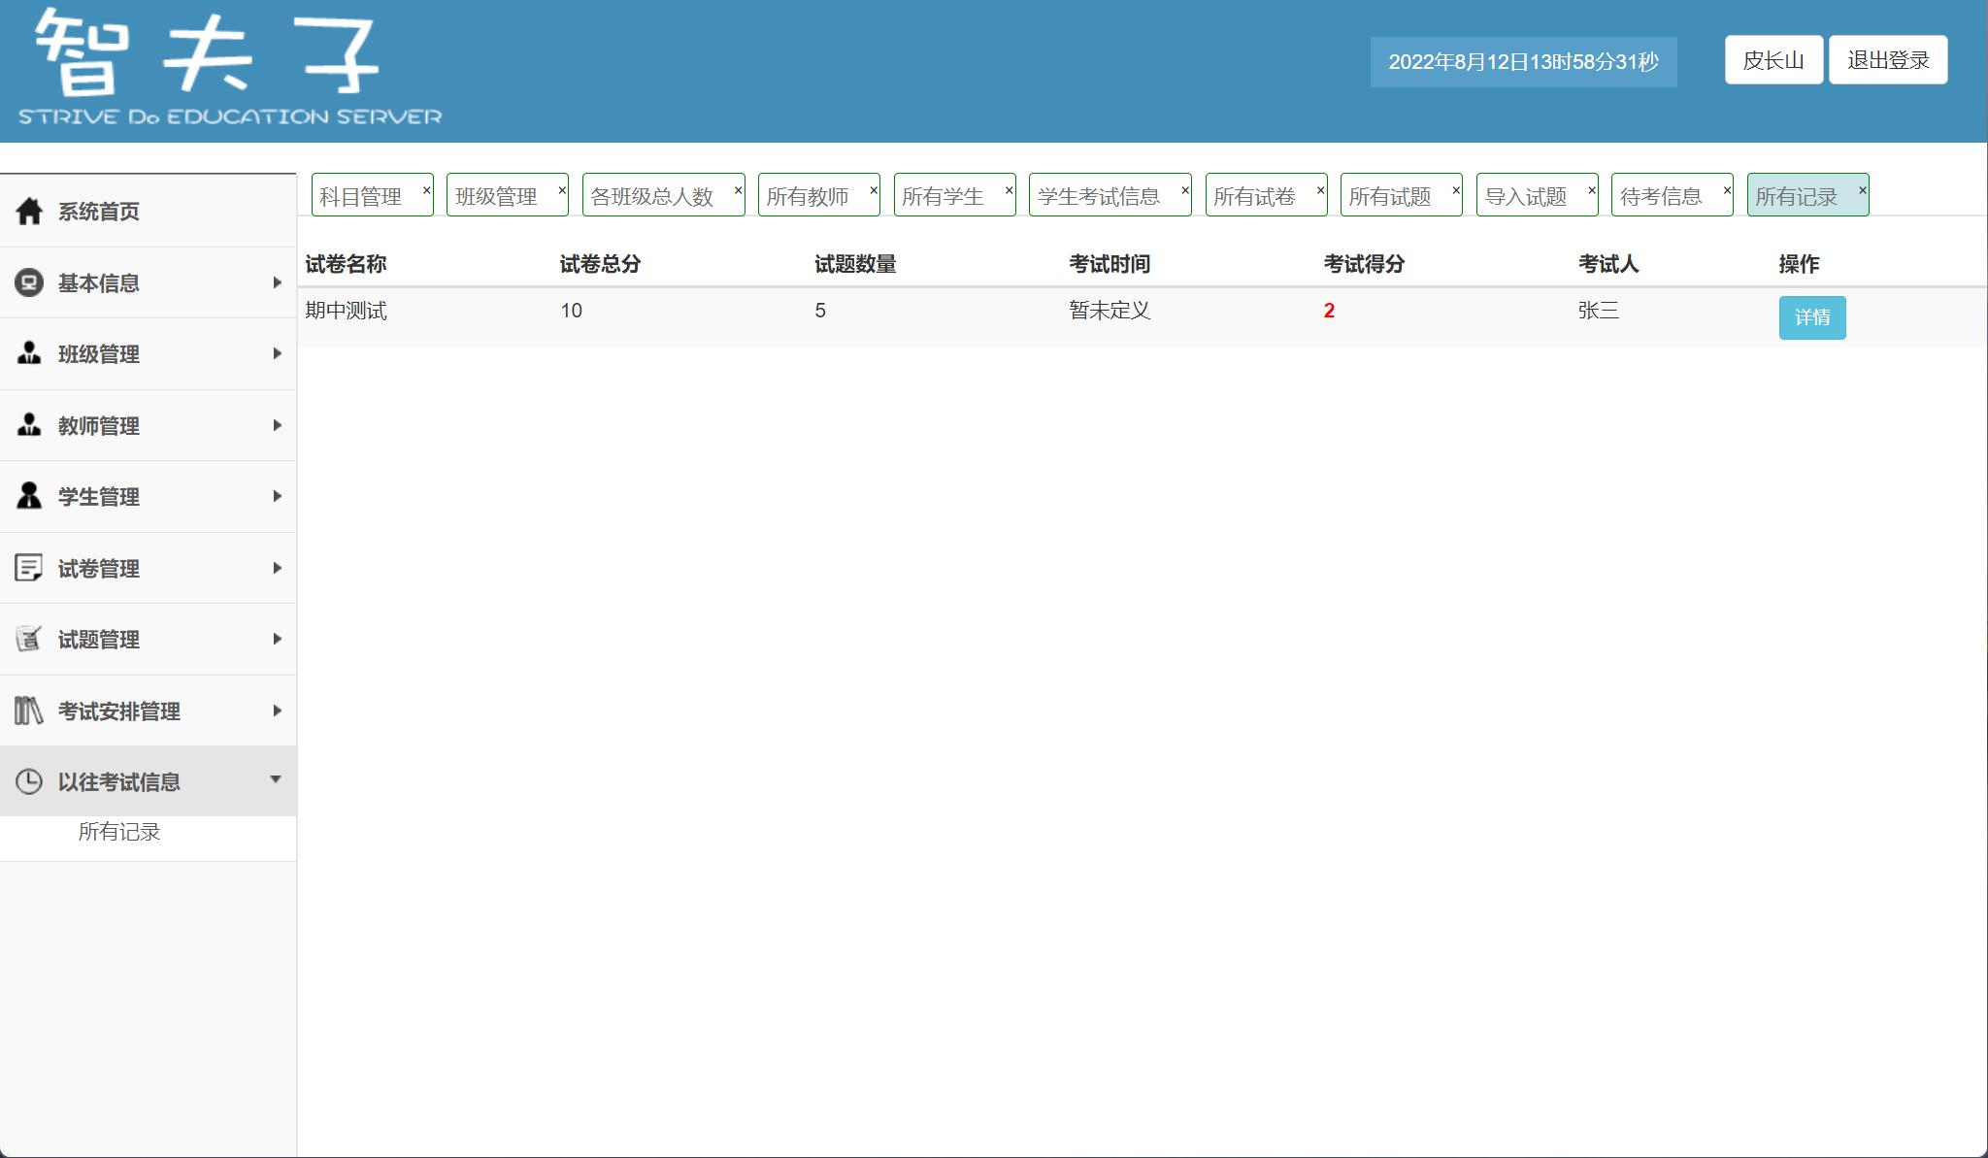
Task: Expand the 基本信息 submenu
Action: (x=277, y=282)
